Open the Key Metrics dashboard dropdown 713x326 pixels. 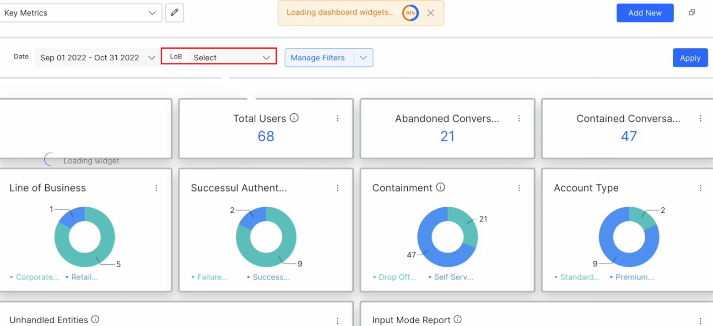click(81, 13)
